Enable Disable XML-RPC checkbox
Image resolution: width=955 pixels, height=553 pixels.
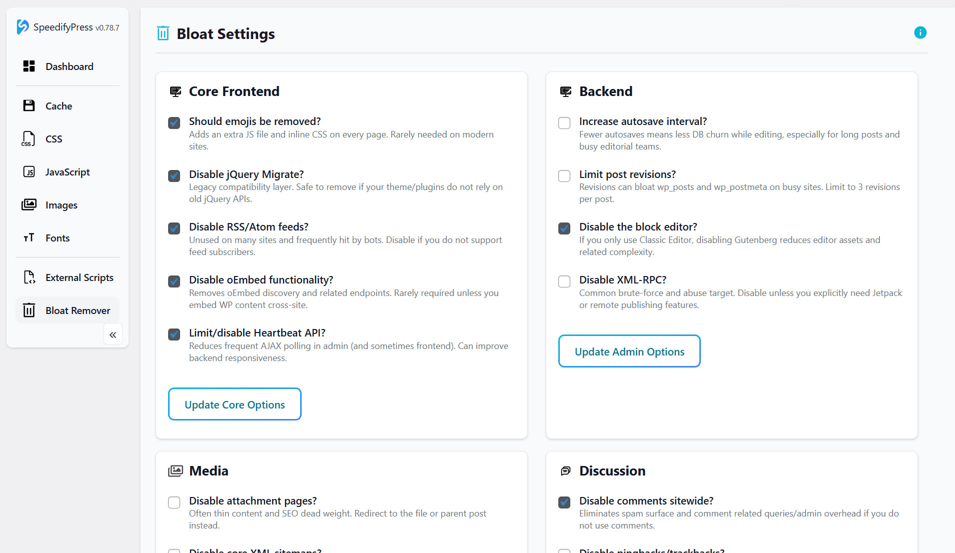[564, 281]
